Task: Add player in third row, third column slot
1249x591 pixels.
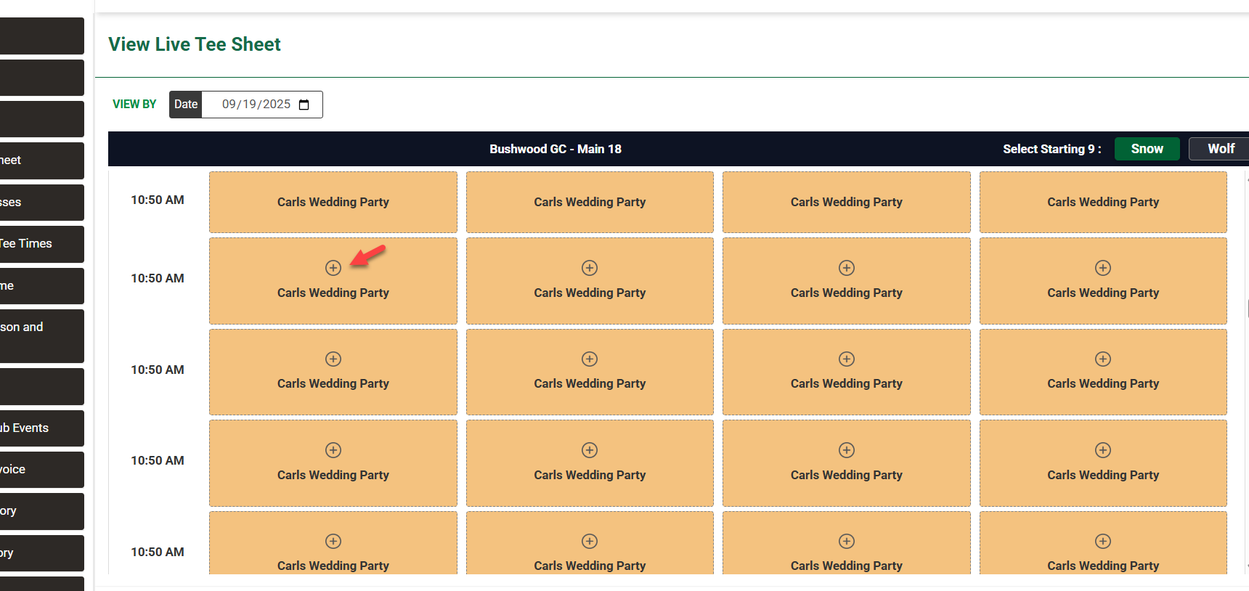Action: click(847, 359)
